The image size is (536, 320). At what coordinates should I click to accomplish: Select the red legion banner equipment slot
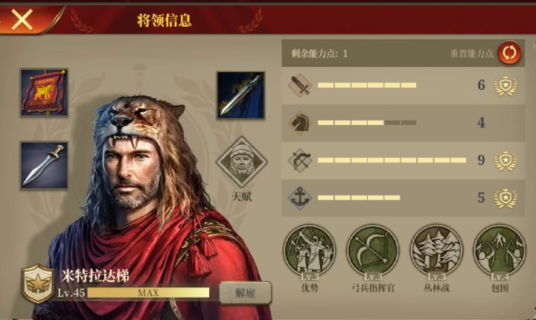coord(44,92)
